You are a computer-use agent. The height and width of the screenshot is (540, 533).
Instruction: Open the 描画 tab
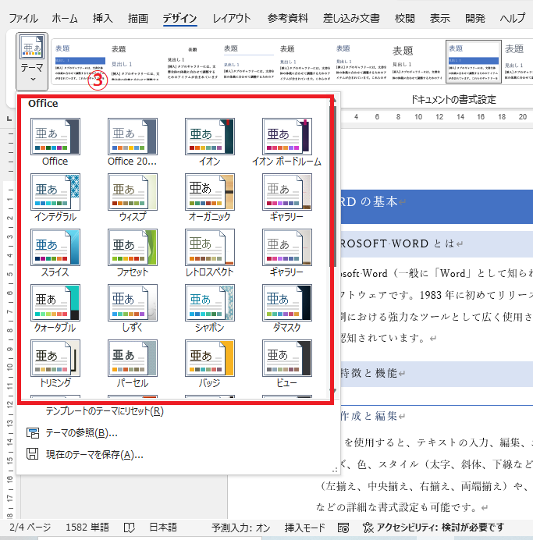pyautogui.click(x=137, y=18)
